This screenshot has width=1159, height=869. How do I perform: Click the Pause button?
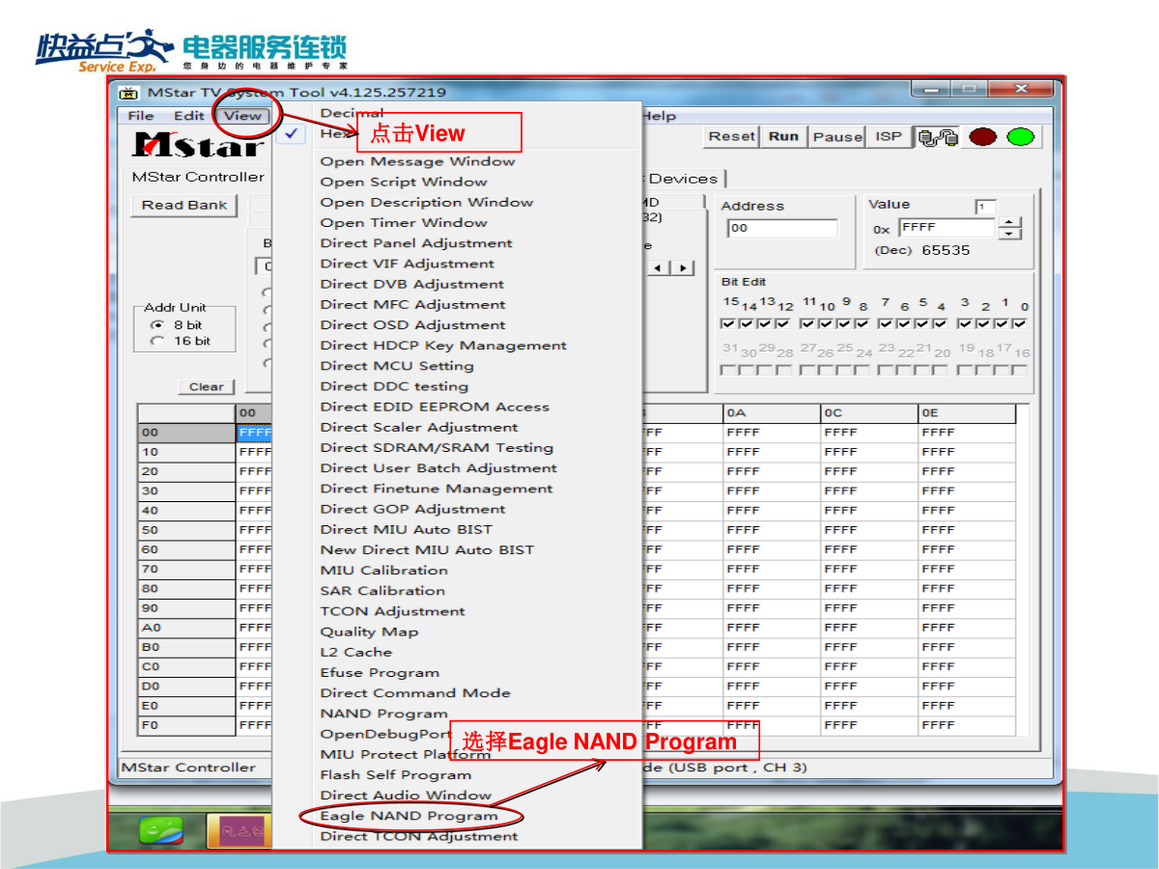(837, 136)
